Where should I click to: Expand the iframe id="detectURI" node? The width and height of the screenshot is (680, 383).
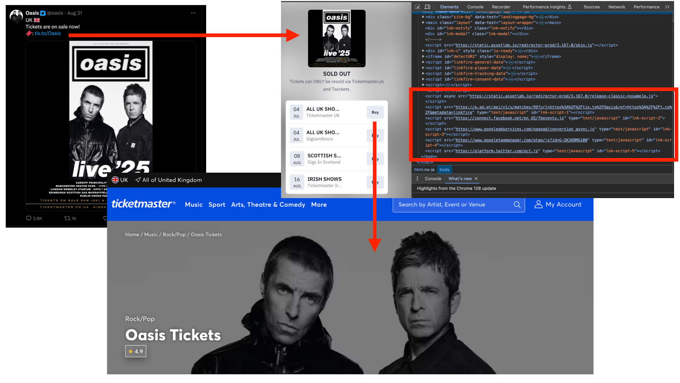[x=423, y=56]
